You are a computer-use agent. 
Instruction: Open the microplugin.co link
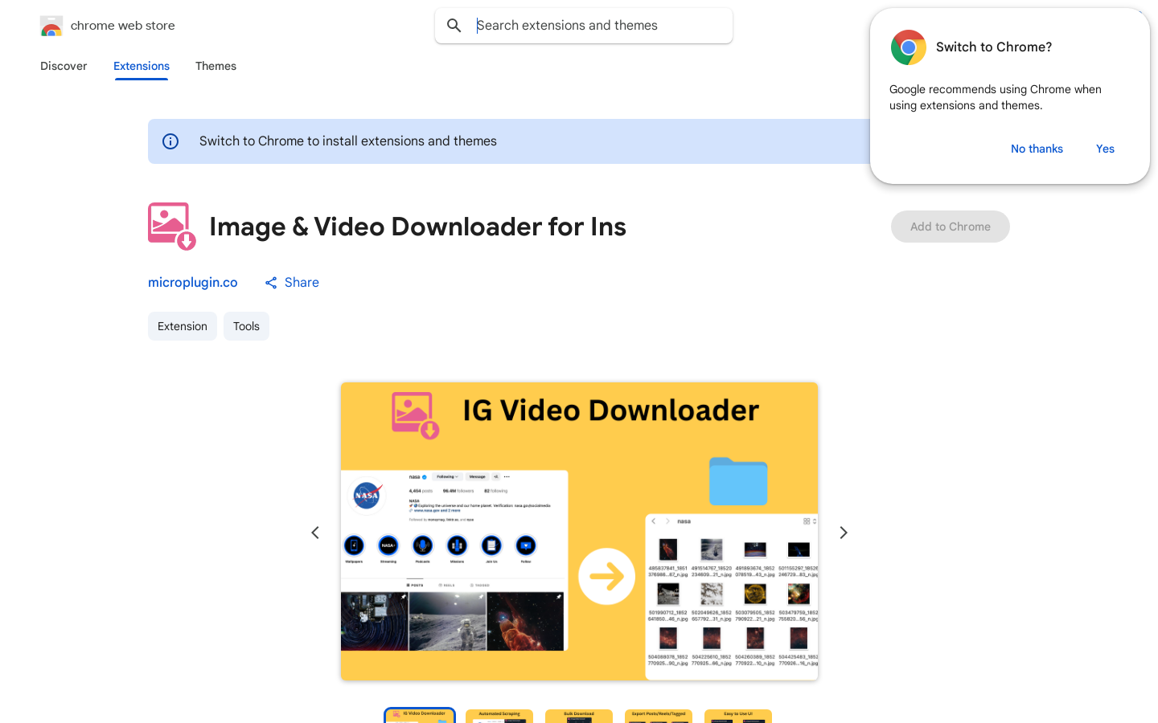coord(193,282)
